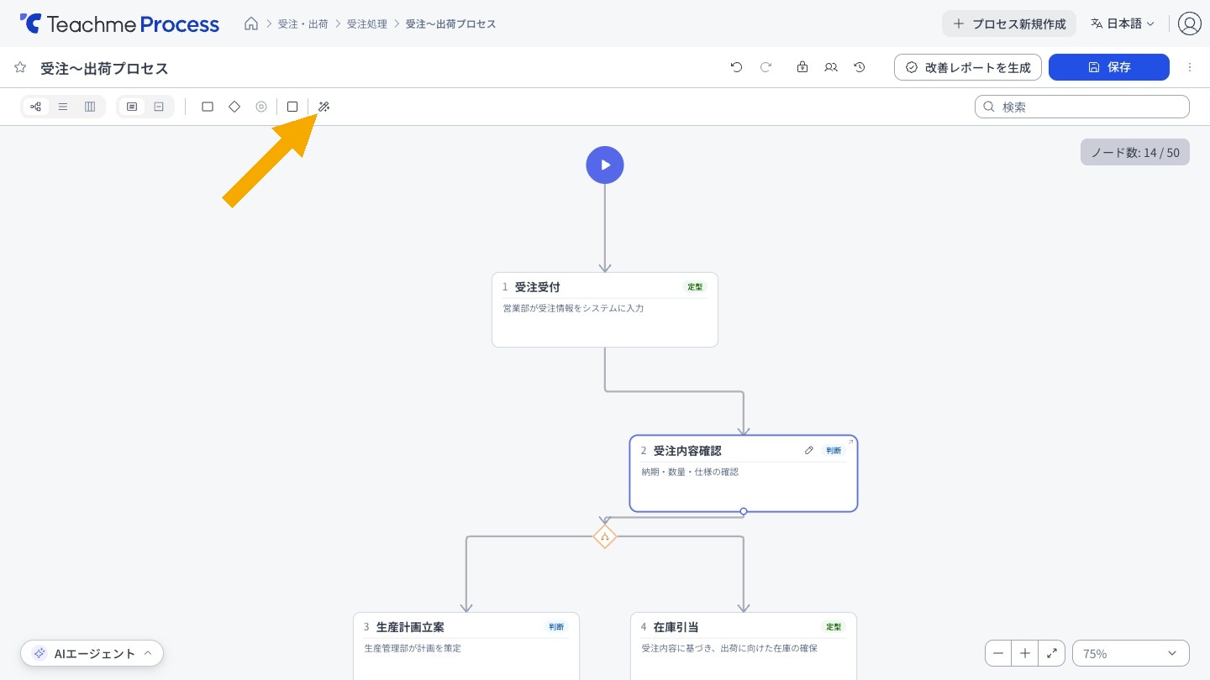The image size is (1210, 680).
Task: Open the 75% zoom level dropdown
Action: click(x=1131, y=653)
